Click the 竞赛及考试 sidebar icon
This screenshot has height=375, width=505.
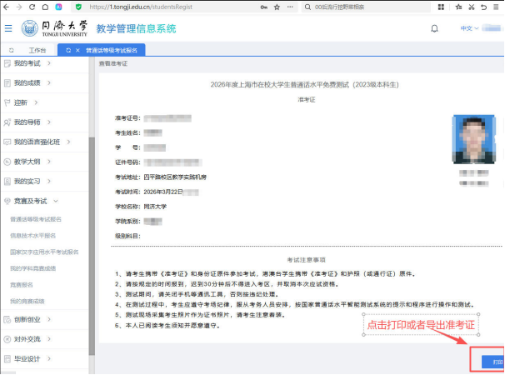7,201
